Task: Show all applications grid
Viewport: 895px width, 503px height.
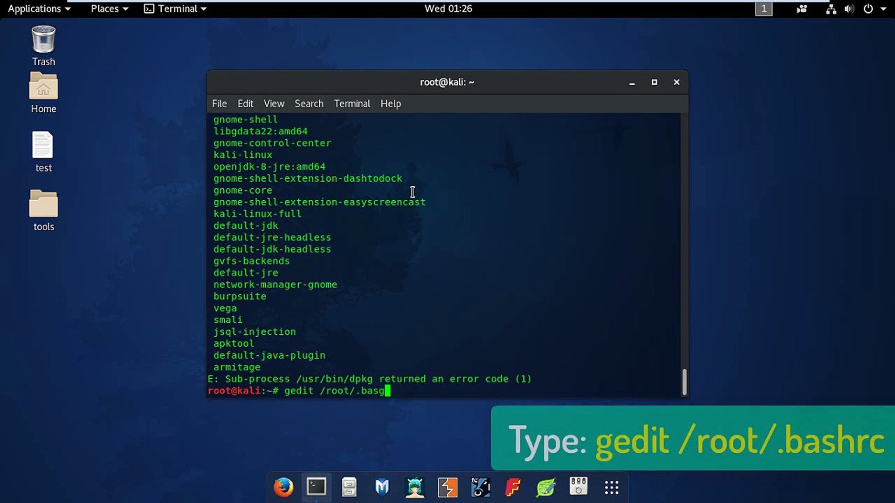Action: (611, 487)
